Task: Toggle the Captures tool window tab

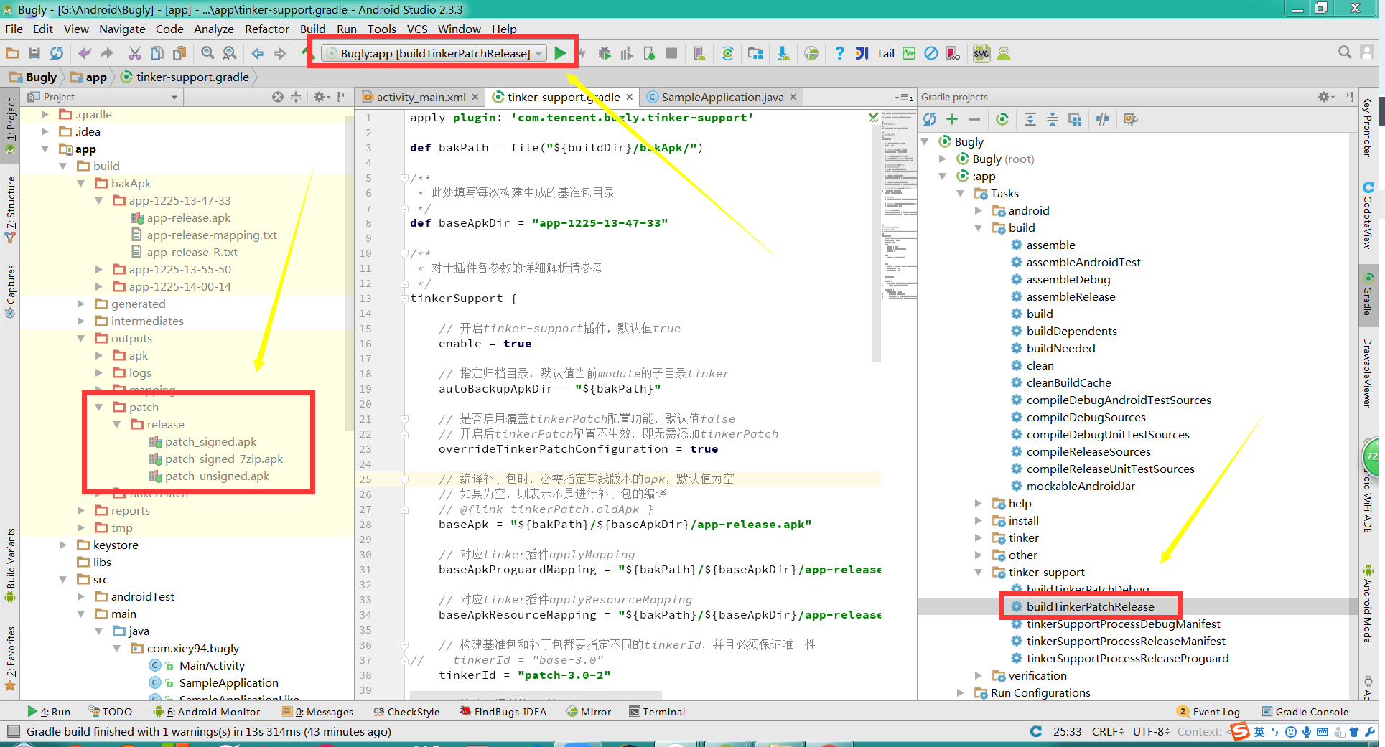Action: coord(10,291)
